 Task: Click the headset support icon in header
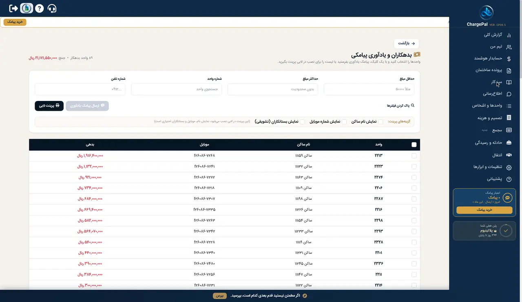pos(52,8)
